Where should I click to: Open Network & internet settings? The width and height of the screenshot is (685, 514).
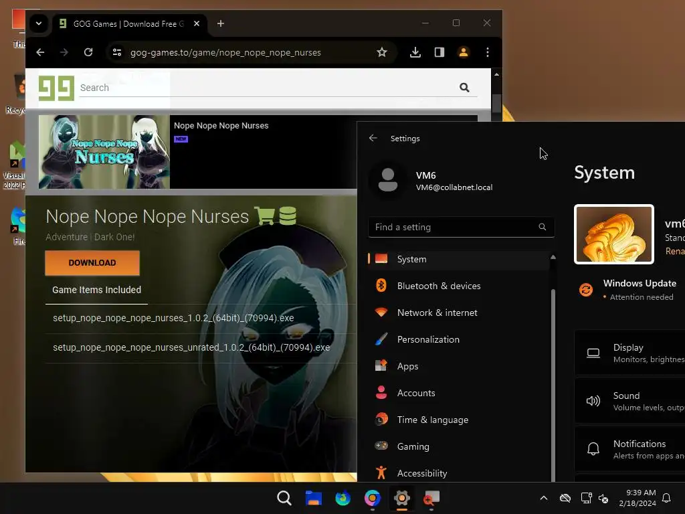[x=459, y=313]
